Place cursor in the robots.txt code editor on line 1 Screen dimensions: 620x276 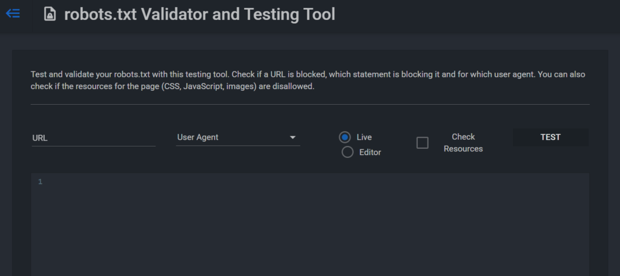(310, 182)
